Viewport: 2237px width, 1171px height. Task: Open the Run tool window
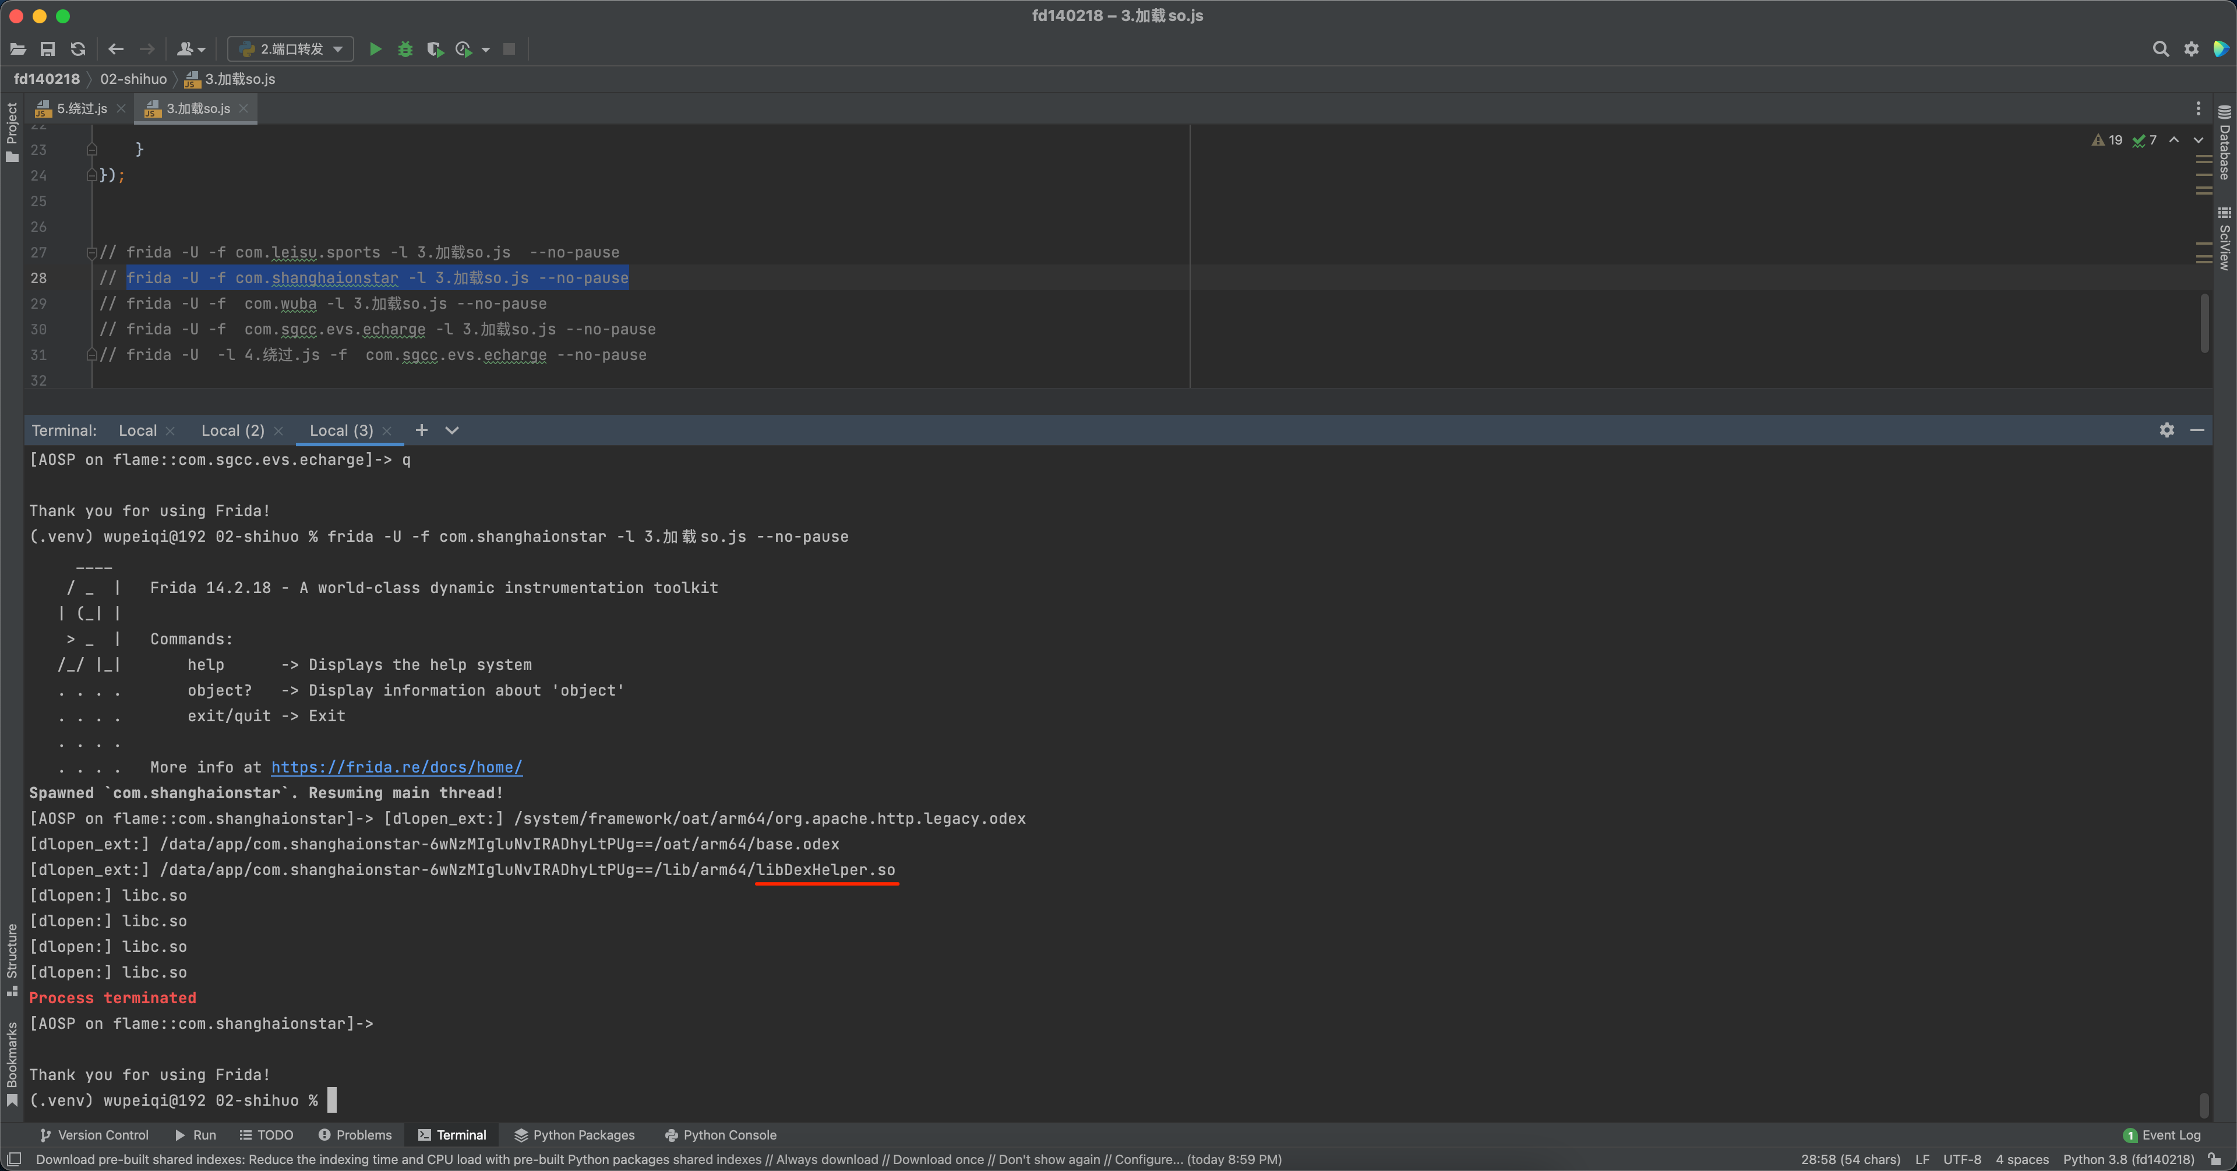point(195,1134)
